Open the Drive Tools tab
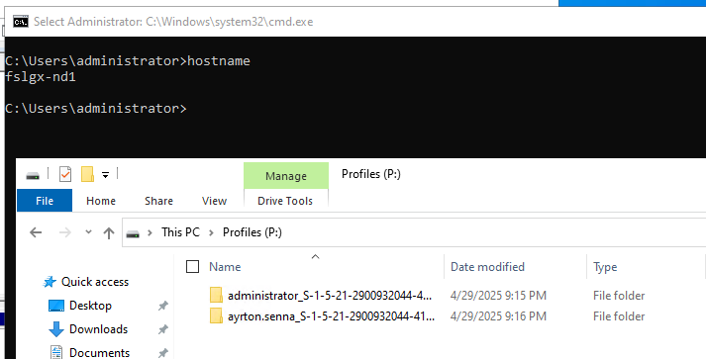Screen dimensions: 706x359 click(x=285, y=201)
